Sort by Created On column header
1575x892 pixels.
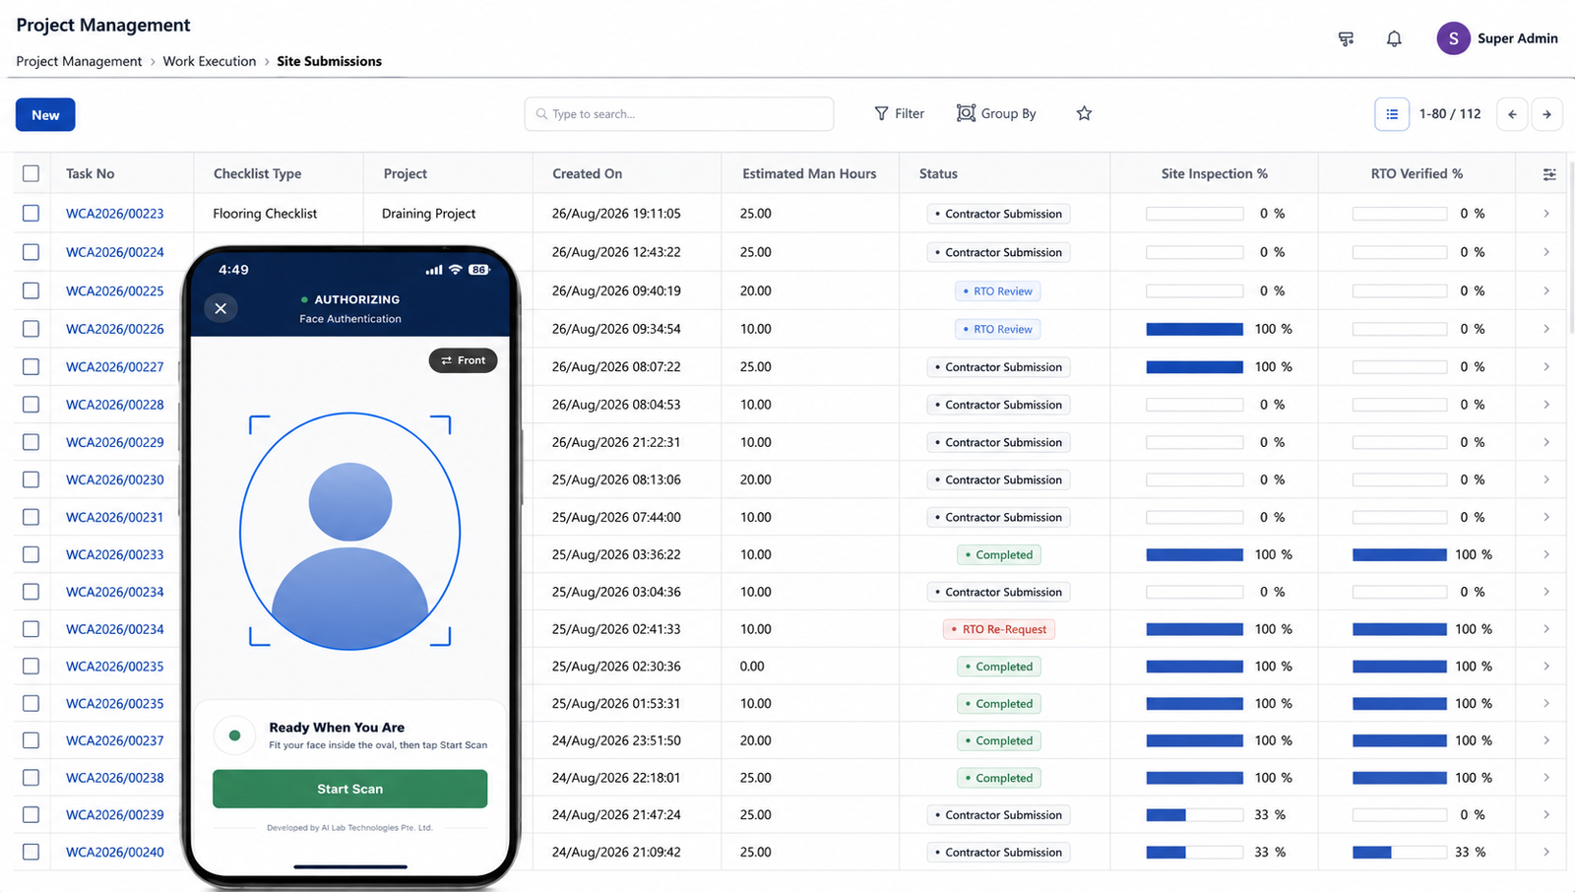(x=587, y=173)
